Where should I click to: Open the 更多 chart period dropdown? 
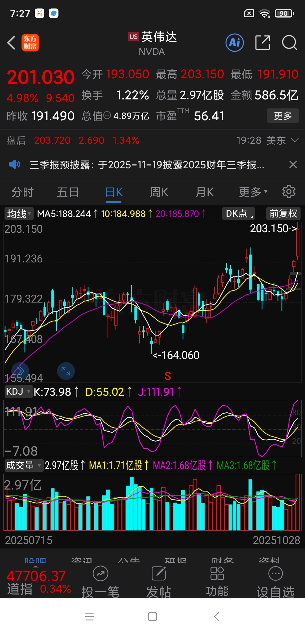click(x=253, y=192)
